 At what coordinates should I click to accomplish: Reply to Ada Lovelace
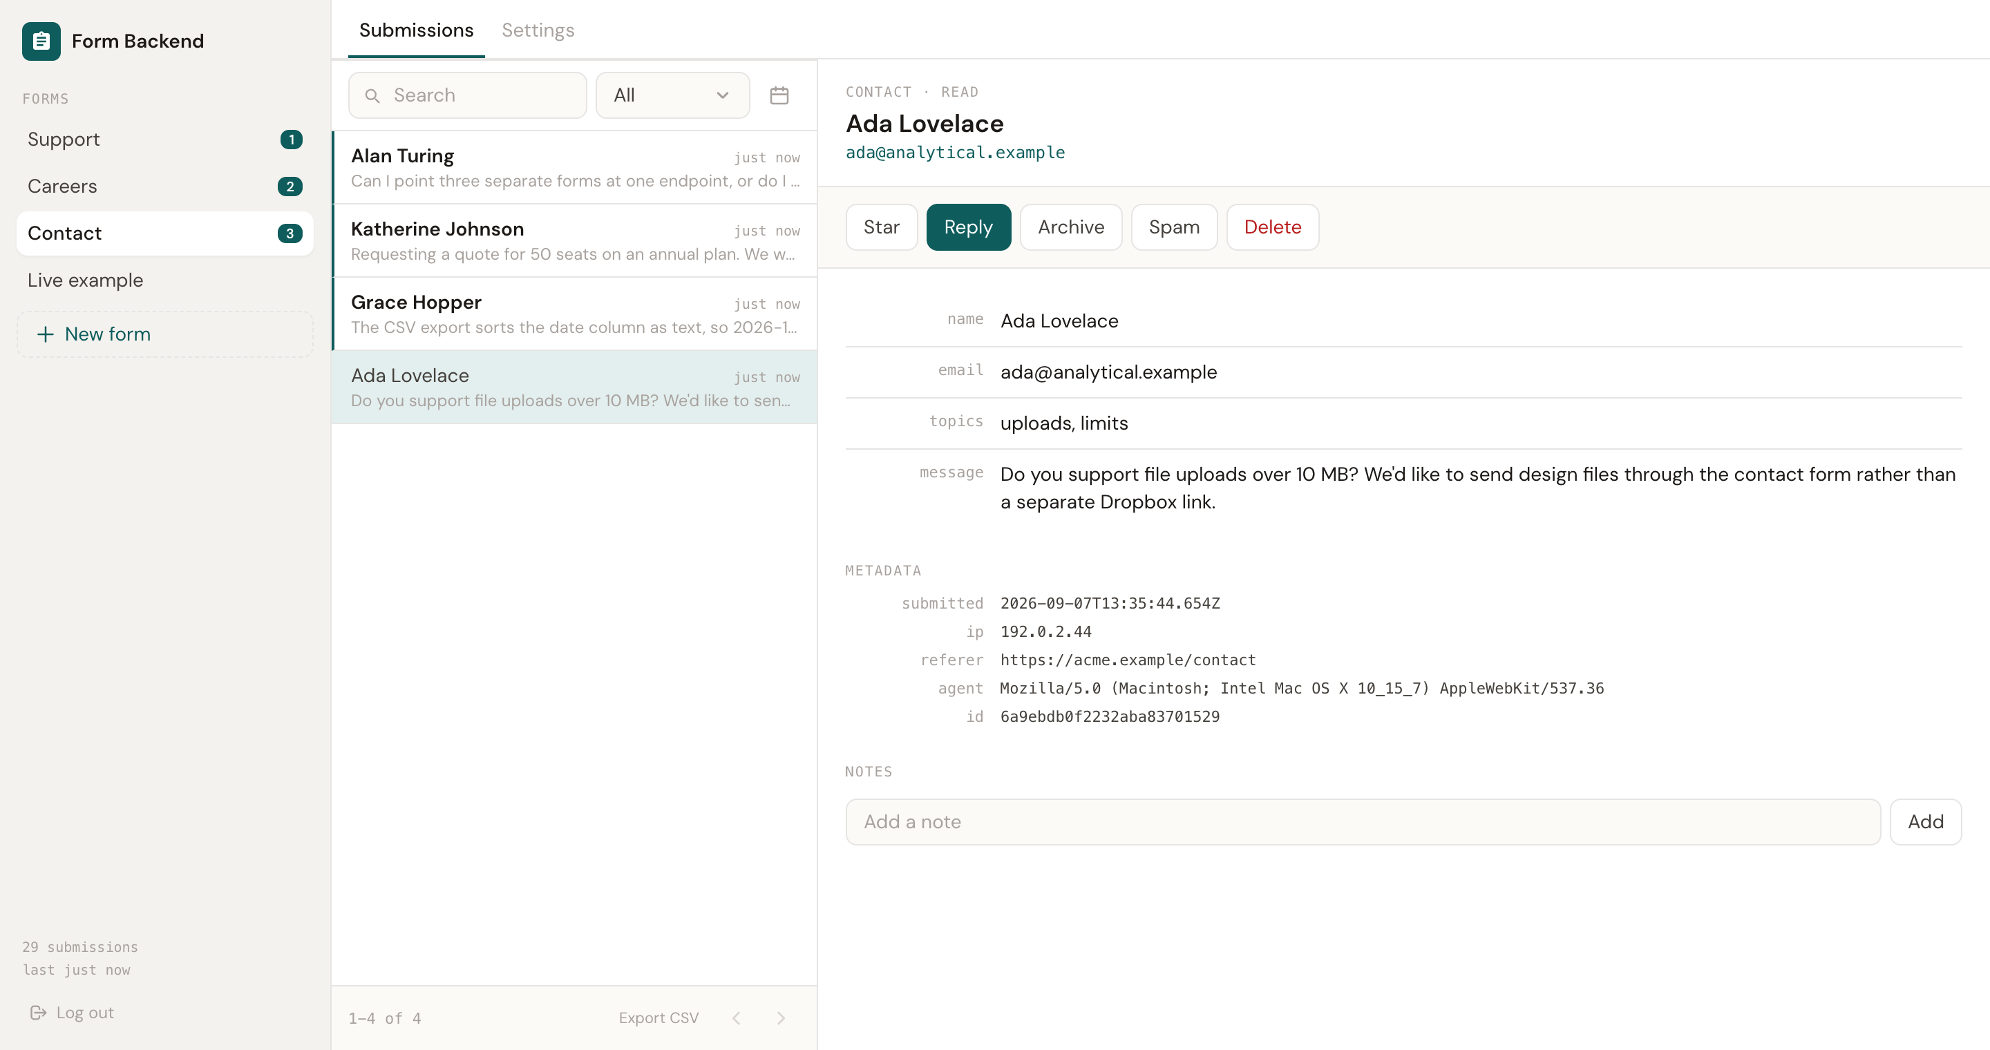tap(968, 227)
